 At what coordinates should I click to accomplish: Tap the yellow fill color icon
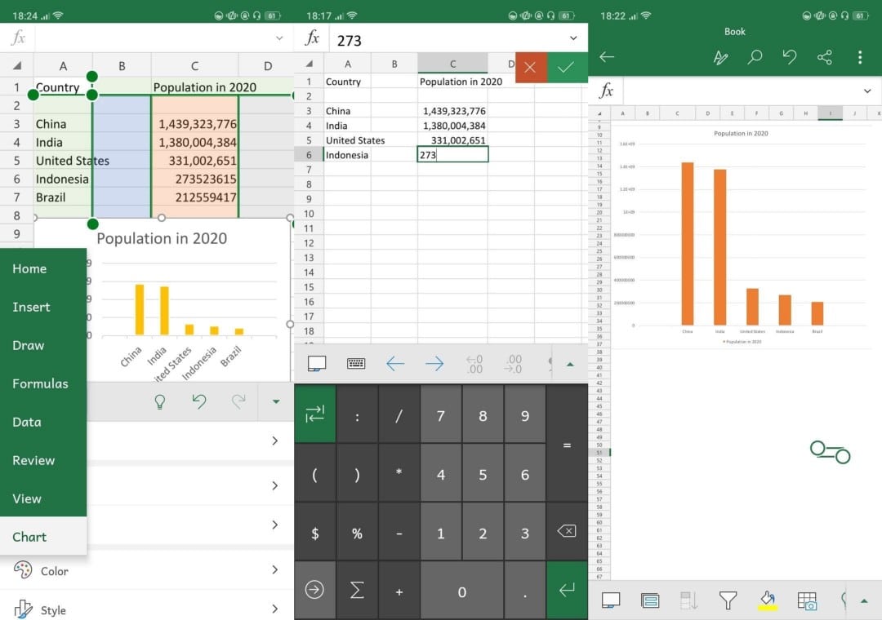point(767,600)
